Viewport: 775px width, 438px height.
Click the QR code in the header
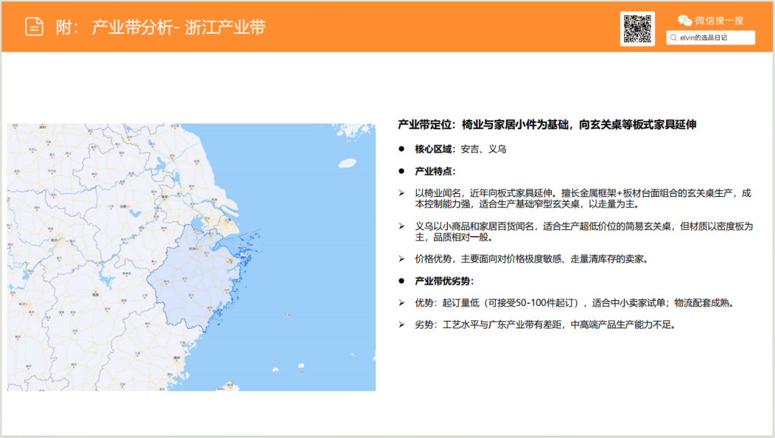pyautogui.click(x=638, y=29)
